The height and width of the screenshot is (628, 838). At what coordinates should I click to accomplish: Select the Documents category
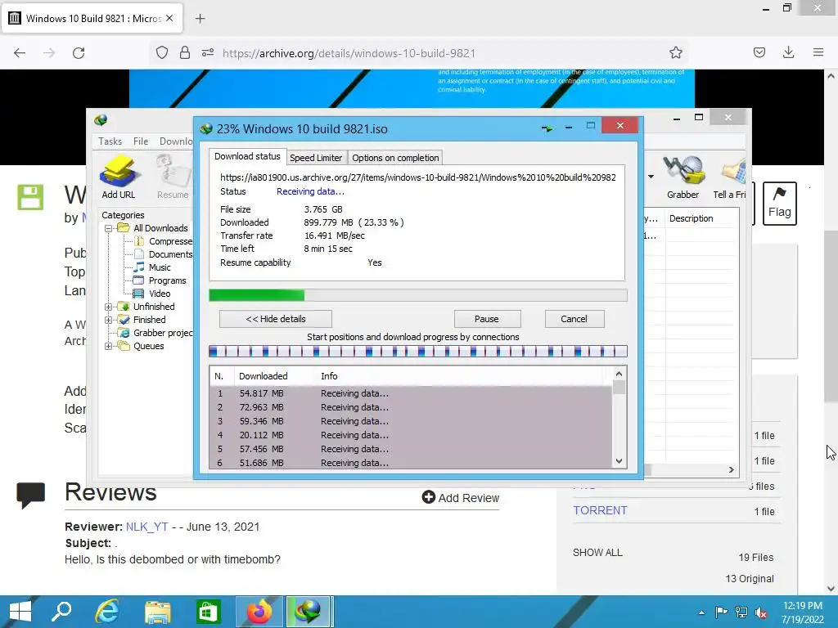pyautogui.click(x=170, y=254)
